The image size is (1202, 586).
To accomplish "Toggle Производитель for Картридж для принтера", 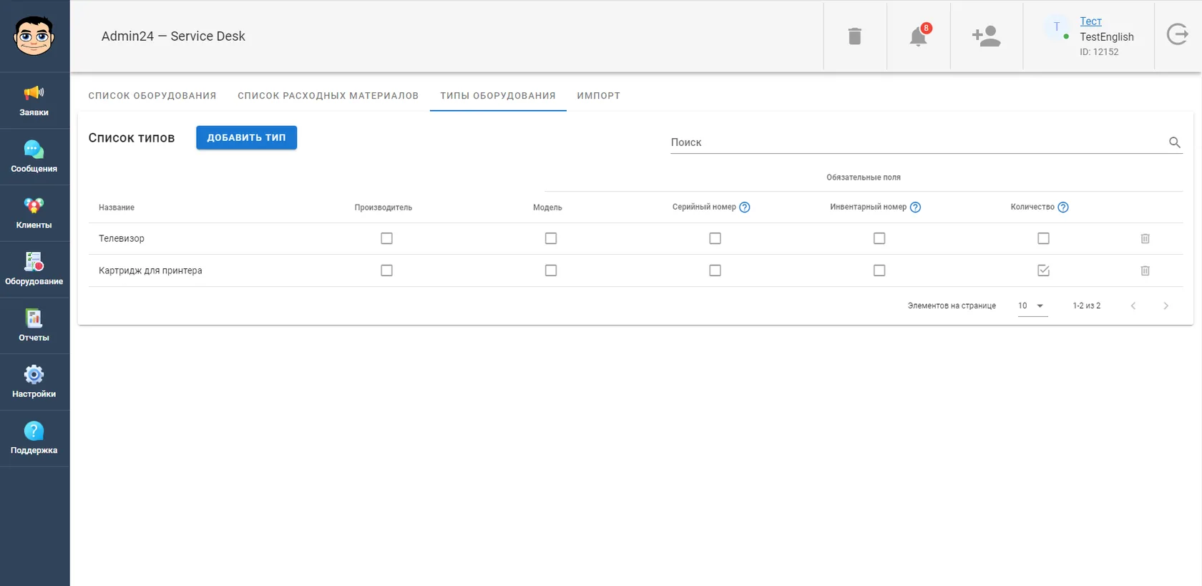I will click(x=386, y=270).
